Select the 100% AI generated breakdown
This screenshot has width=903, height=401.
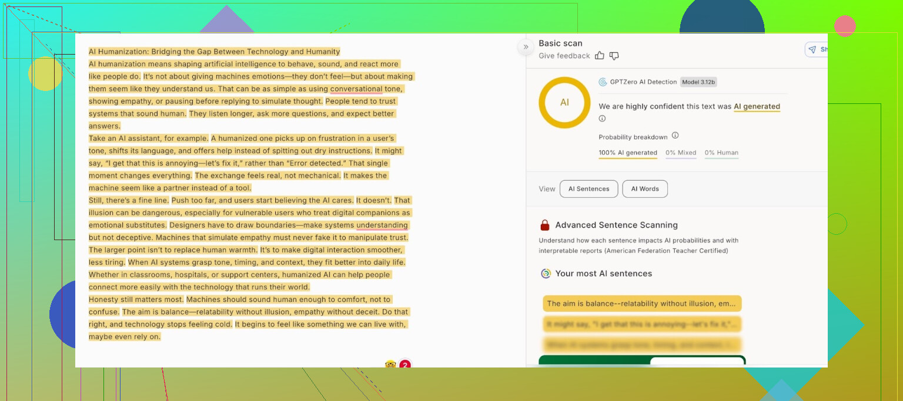pyautogui.click(x=628, y=153)
